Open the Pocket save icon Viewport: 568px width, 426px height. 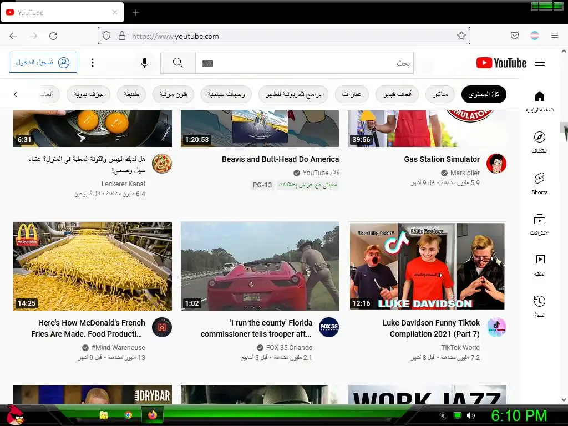(515, 35)
